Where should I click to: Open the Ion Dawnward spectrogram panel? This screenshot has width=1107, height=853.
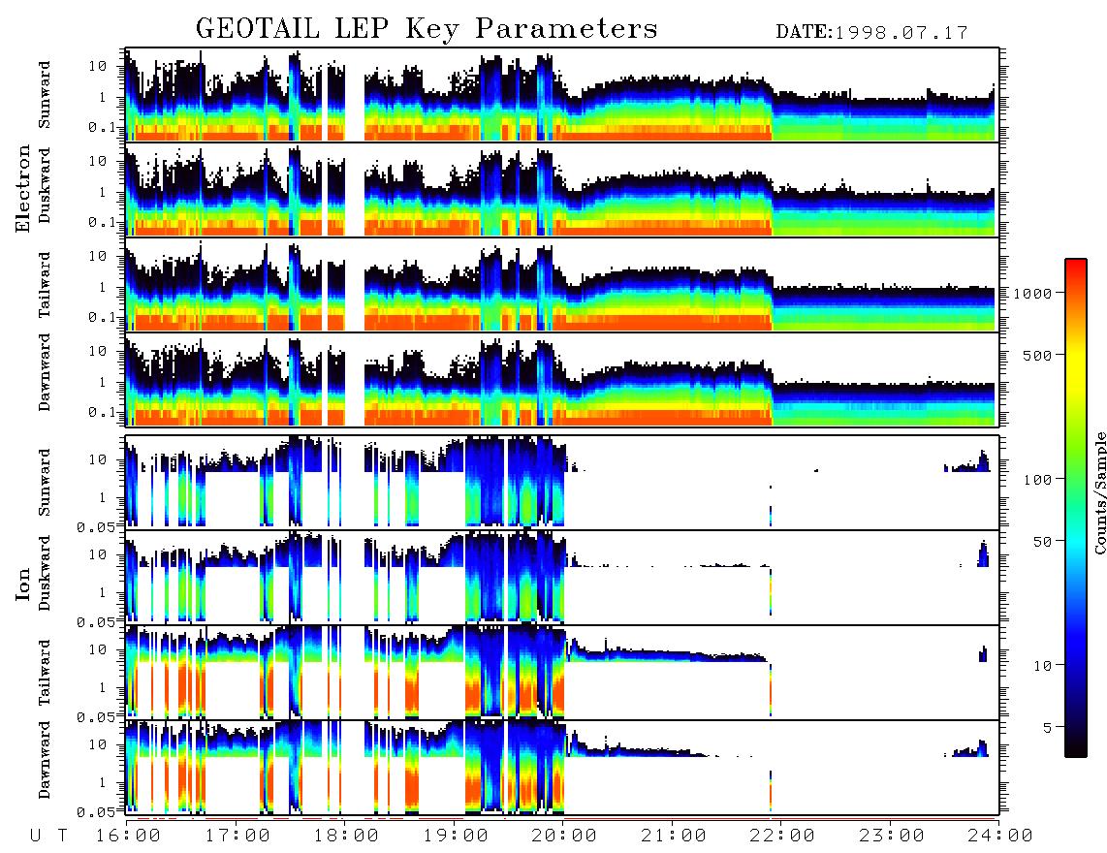click(x=562, y=767)
